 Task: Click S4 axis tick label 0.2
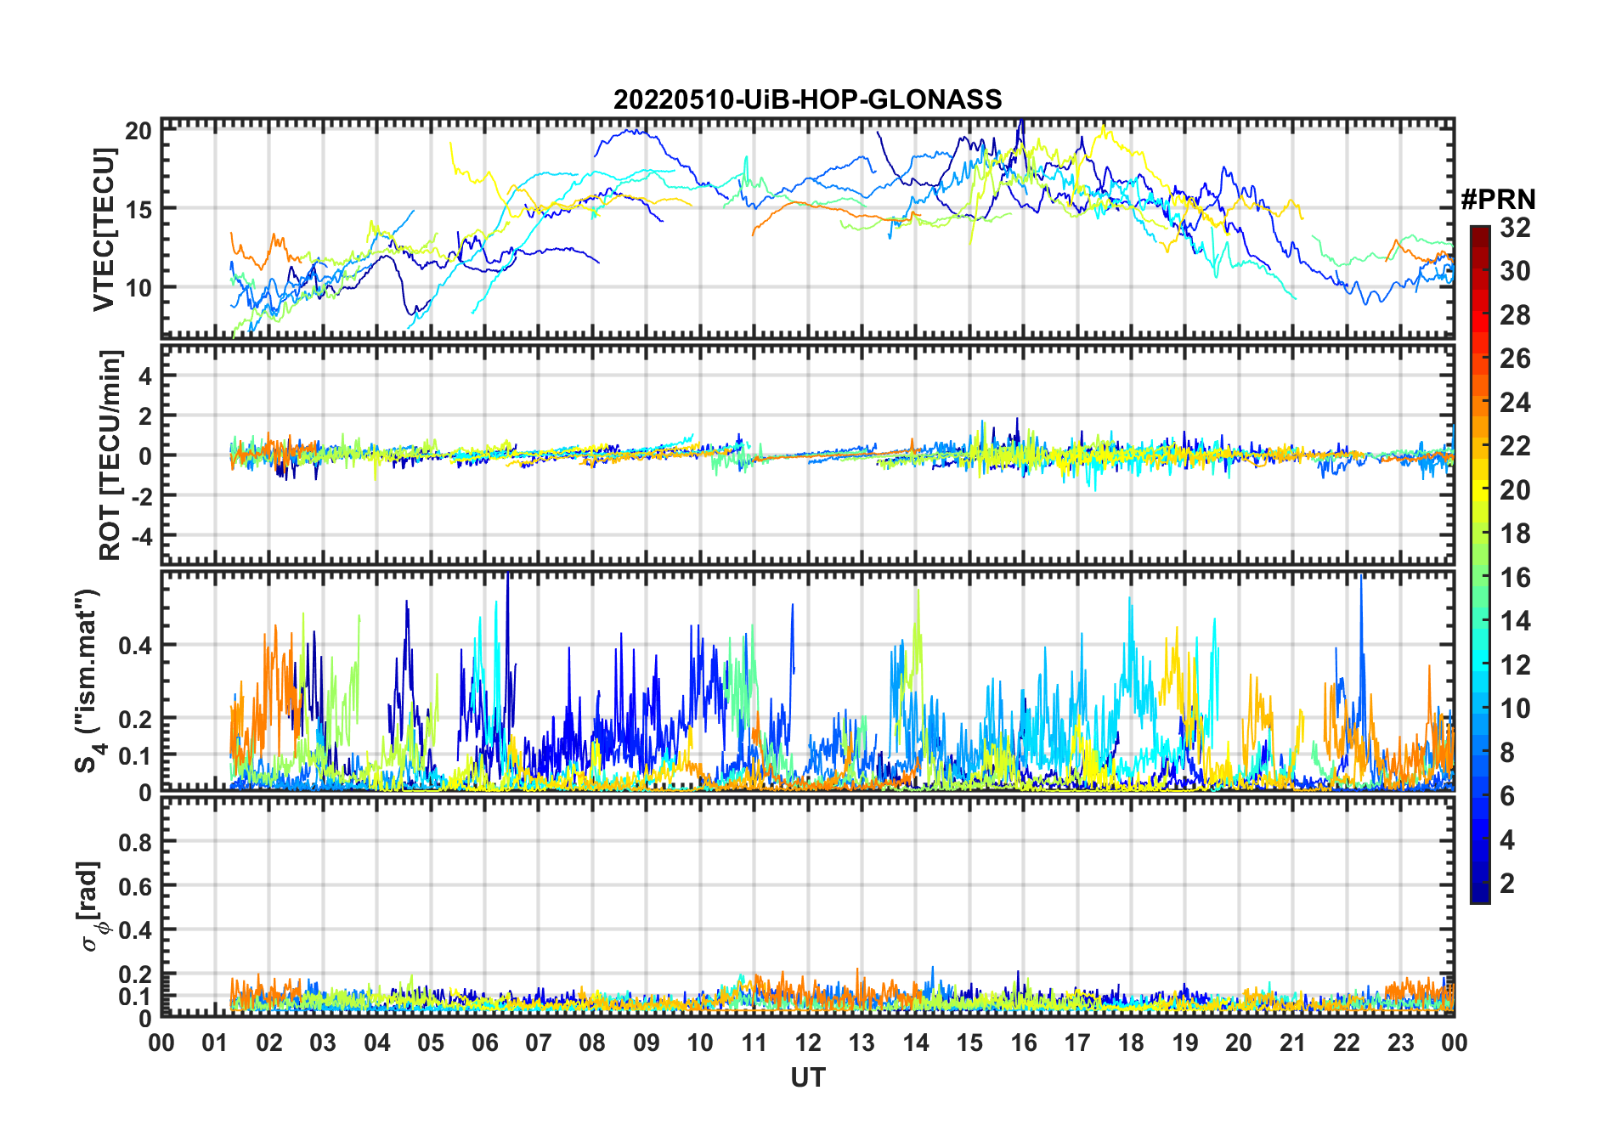135,719
